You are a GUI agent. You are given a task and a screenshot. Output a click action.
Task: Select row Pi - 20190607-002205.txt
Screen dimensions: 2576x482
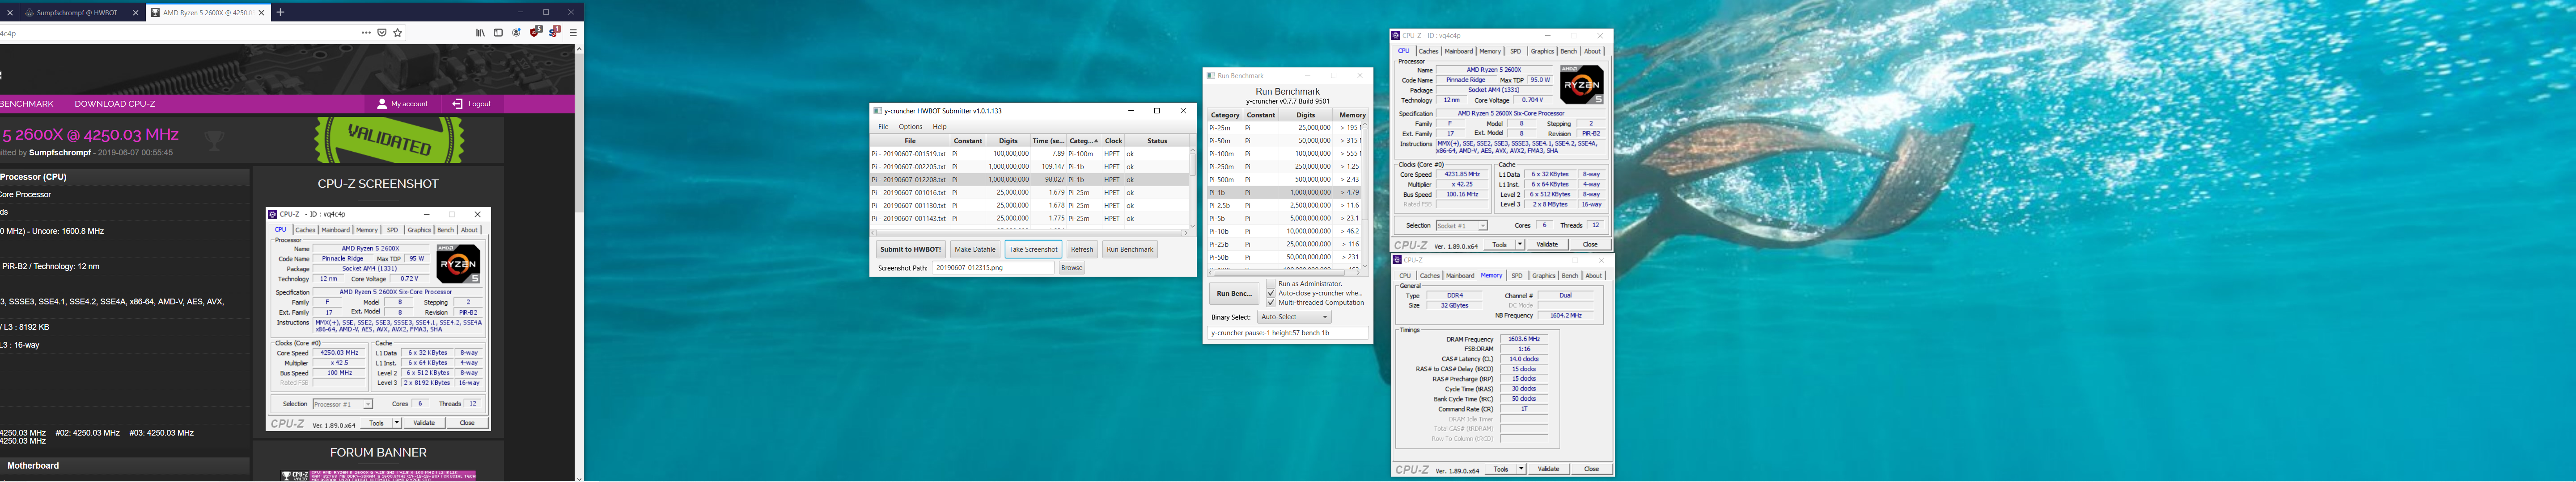(1030, 166)
